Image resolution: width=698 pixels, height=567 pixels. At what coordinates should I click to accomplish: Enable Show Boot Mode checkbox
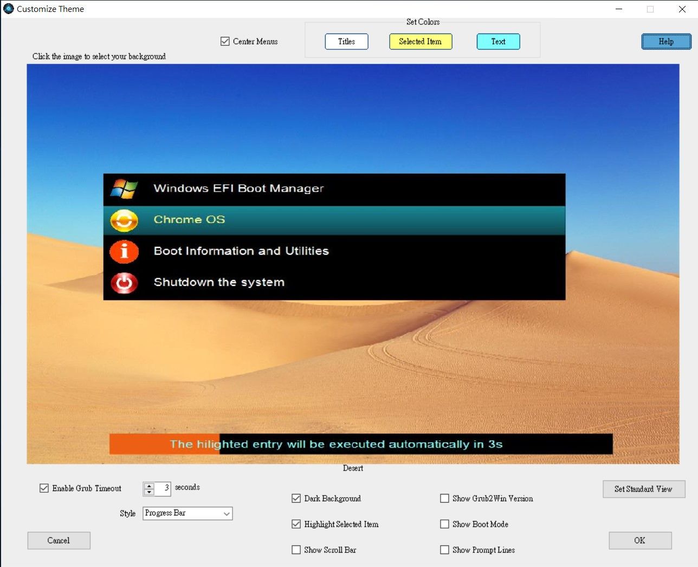tap(445, 524)
